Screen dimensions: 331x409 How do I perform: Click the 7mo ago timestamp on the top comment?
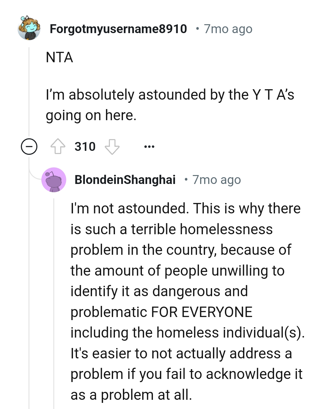[x=227, y=29]
